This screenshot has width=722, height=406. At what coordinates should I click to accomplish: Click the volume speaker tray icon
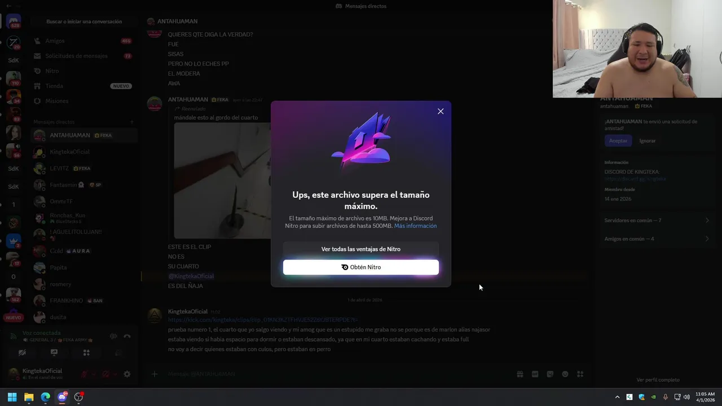[686, 397]
